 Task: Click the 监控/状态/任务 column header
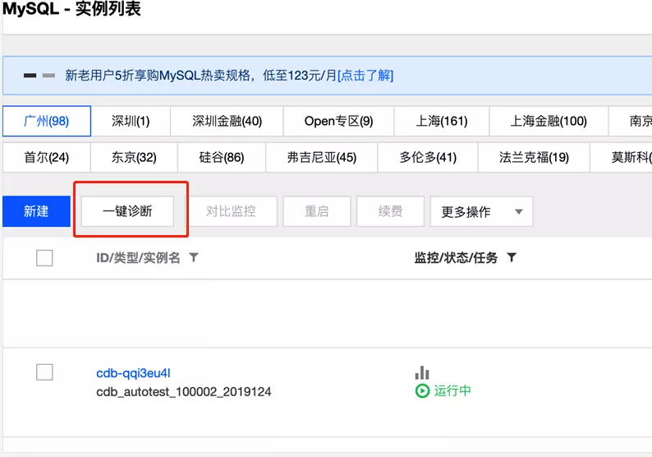click(456, 257)
